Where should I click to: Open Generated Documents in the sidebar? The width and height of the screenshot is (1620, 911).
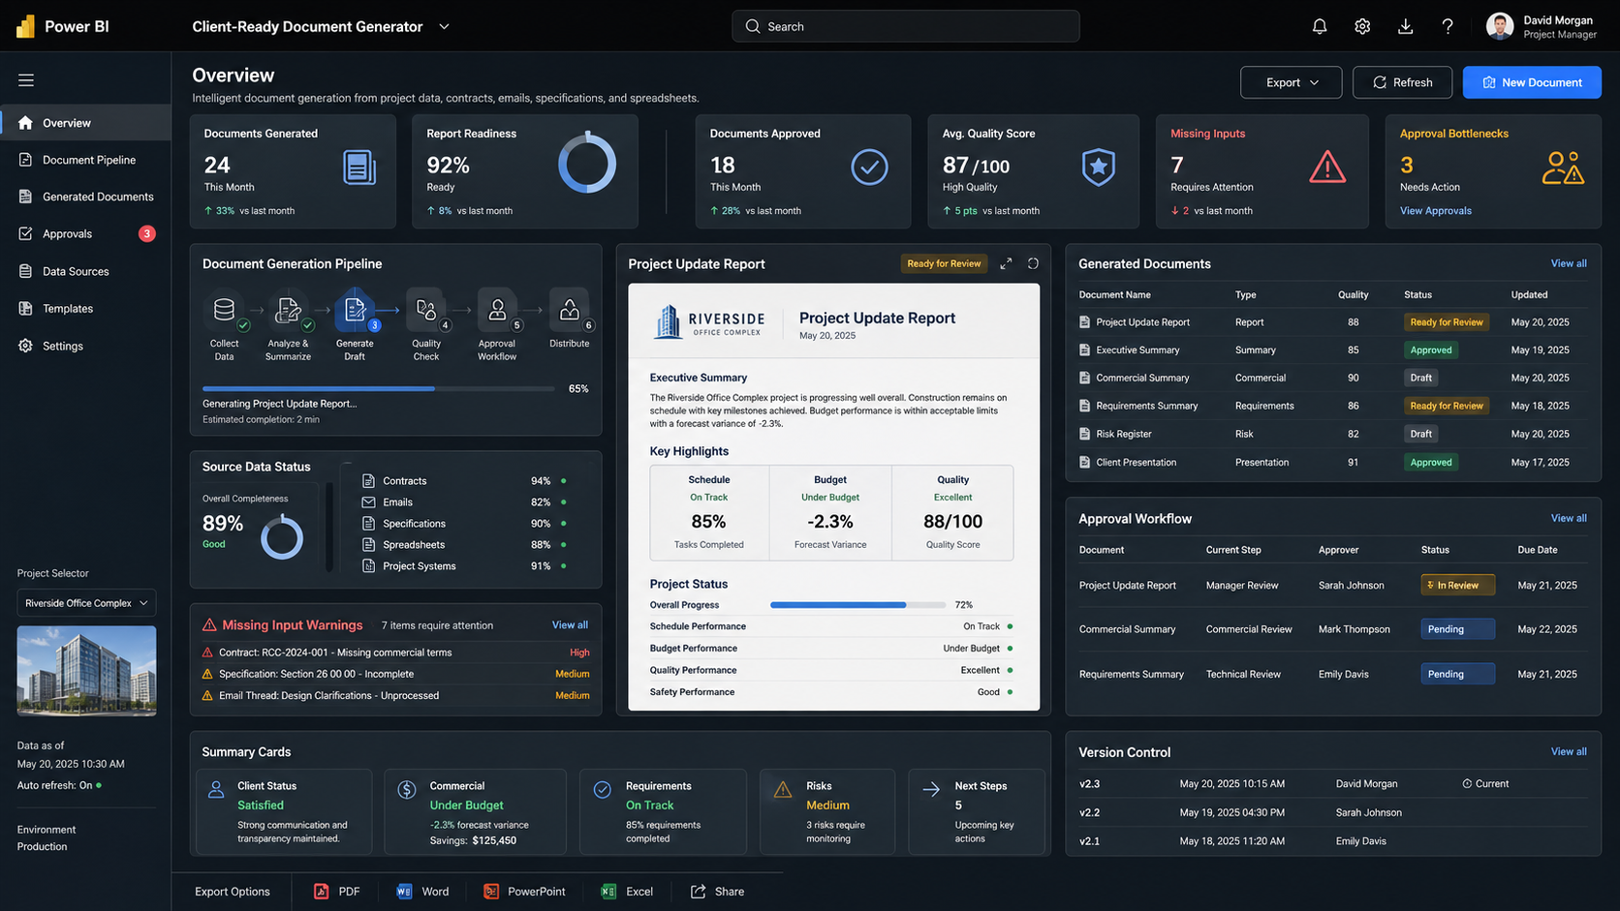(85, 197)
